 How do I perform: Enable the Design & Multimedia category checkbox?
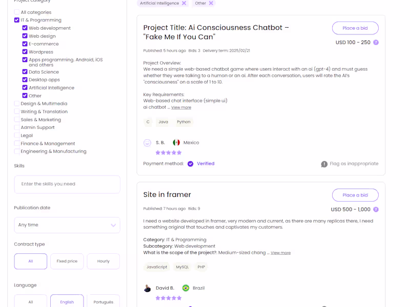(x=17, y=103)
